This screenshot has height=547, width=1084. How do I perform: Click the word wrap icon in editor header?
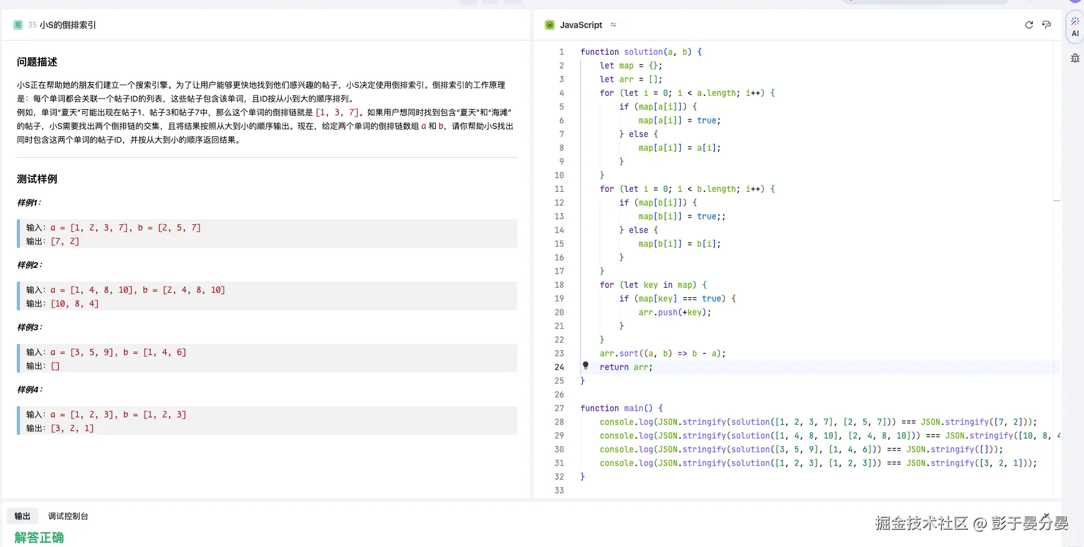click(1047, 25)
